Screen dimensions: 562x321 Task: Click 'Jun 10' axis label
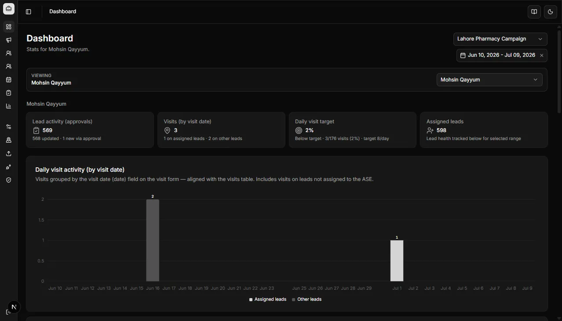click(55, 288)
